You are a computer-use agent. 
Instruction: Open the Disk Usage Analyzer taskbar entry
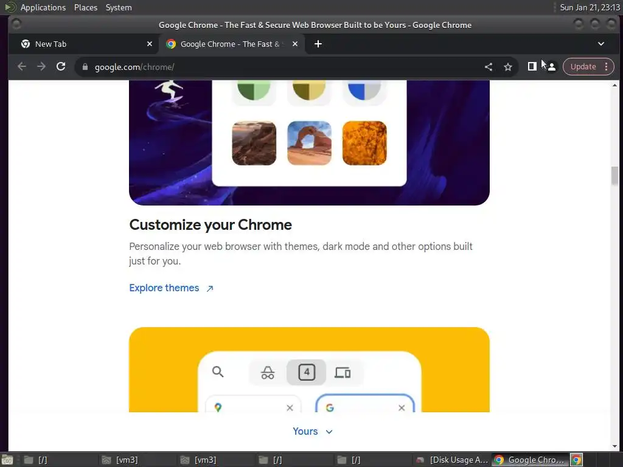[x=452, y=460]
